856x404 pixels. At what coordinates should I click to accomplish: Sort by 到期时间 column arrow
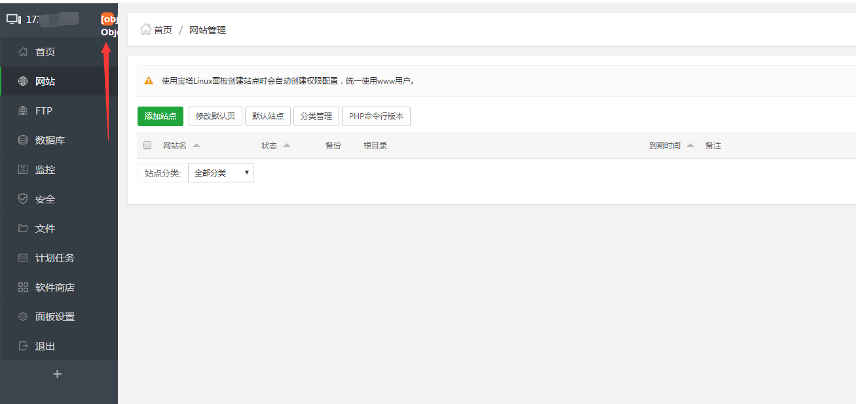click(x=690, y=145)
